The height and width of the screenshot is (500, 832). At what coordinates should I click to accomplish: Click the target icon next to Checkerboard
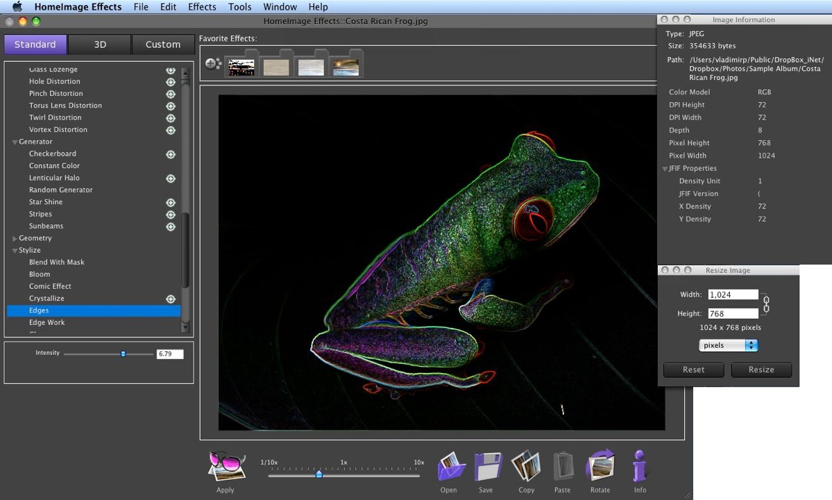pos(171,154)
